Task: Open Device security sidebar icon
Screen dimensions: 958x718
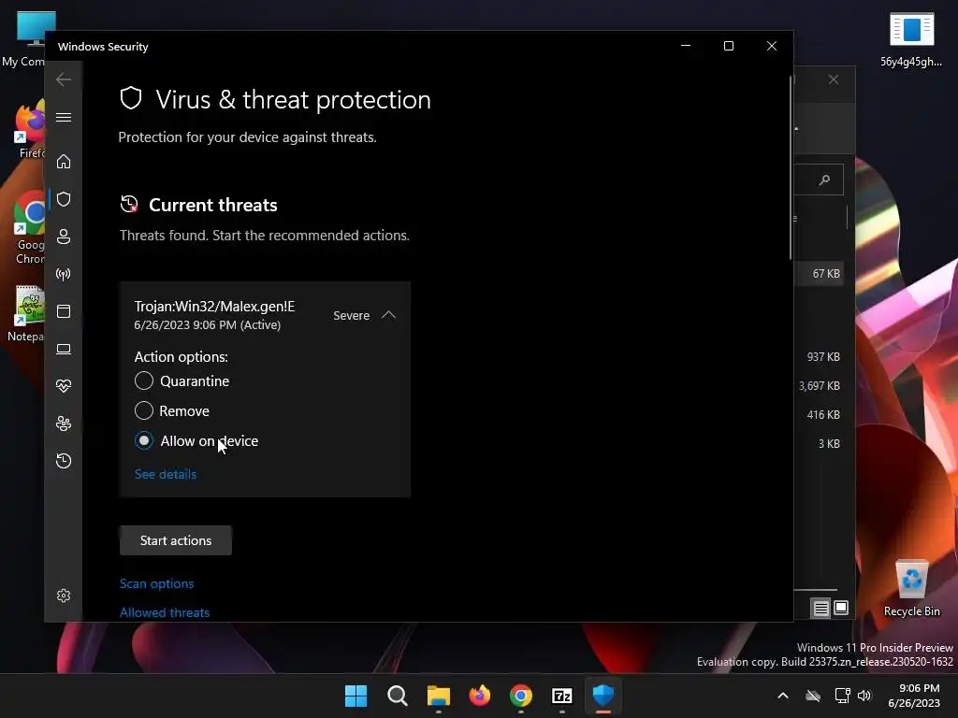Action: tap(64, 349)
